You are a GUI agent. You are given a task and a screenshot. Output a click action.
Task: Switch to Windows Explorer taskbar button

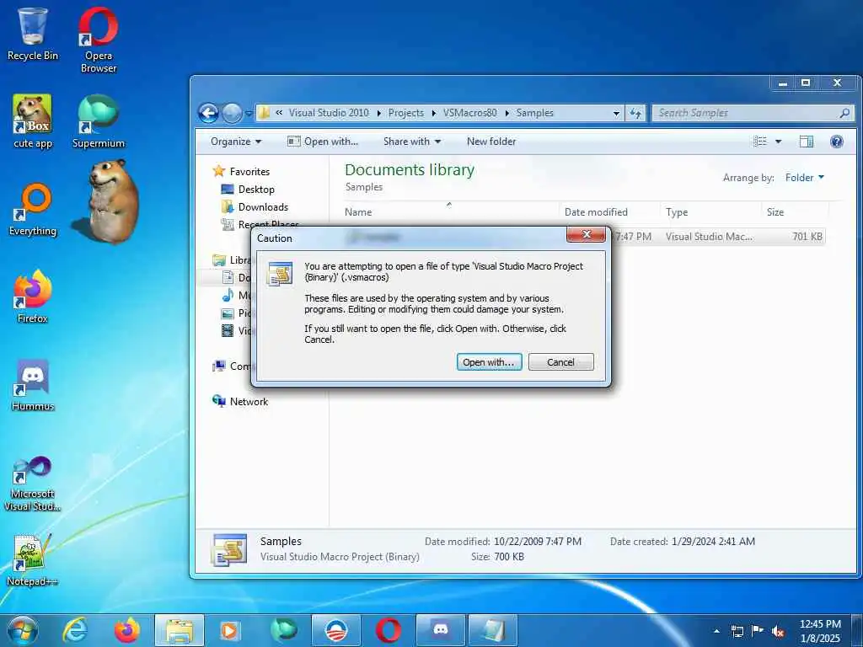[x=180, y=630]
